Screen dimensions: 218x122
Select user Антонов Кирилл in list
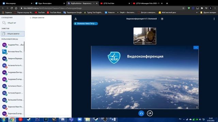click(x=13, y=93)
